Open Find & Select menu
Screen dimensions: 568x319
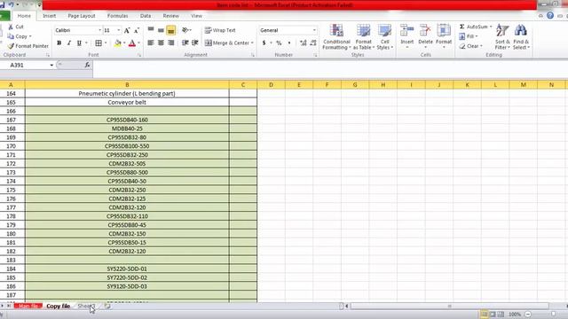pos(521,37)
